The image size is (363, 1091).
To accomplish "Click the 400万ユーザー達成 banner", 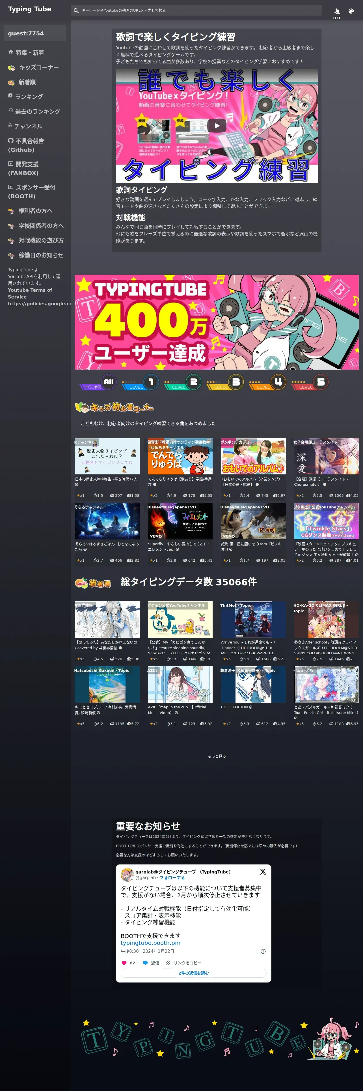I will pos(217,322).
